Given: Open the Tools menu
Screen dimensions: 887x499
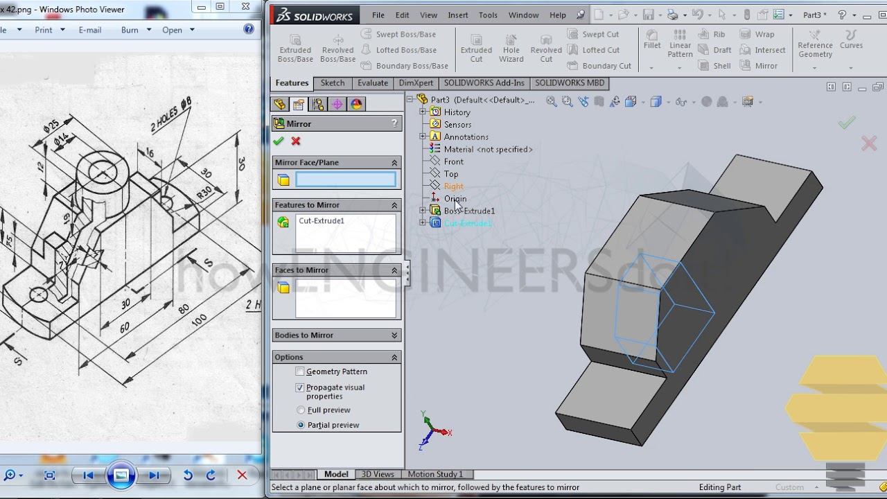Looking at the screenshot, I should pos(488,15).
